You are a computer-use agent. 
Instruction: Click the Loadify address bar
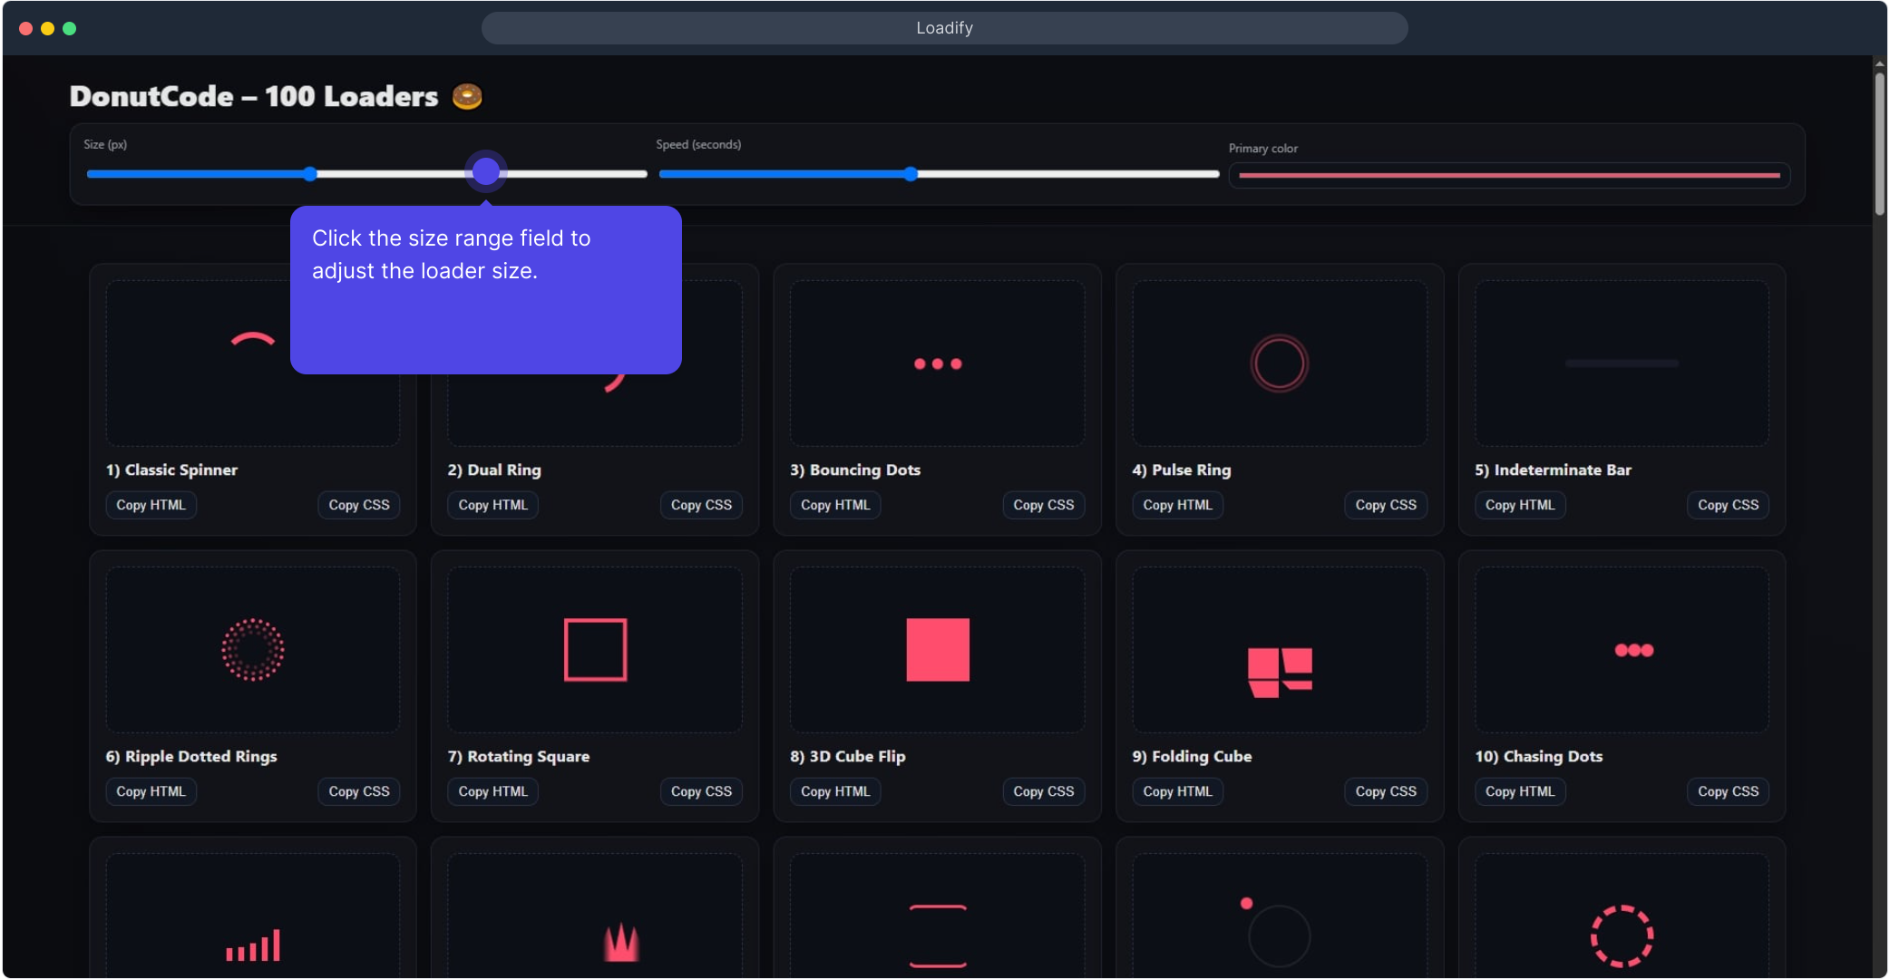click(x=944, y=28)
